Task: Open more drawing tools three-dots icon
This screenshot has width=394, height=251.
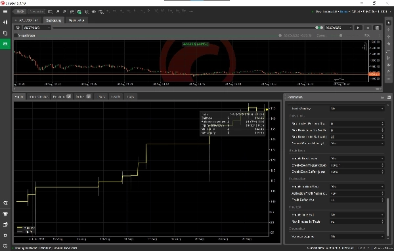Action: tap(389, 79)
